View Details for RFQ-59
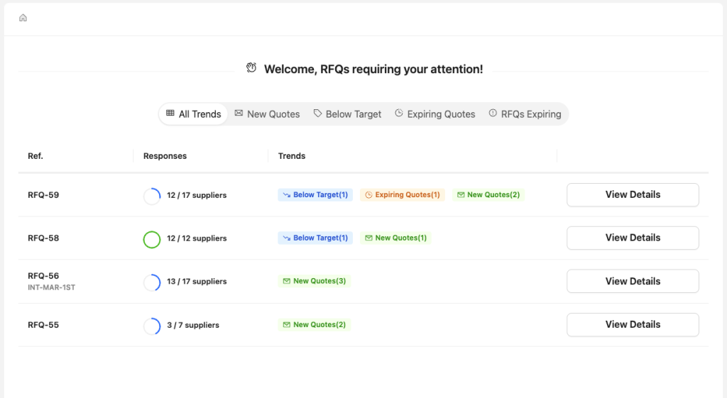 pyautogui.click(x=633, y=195)
